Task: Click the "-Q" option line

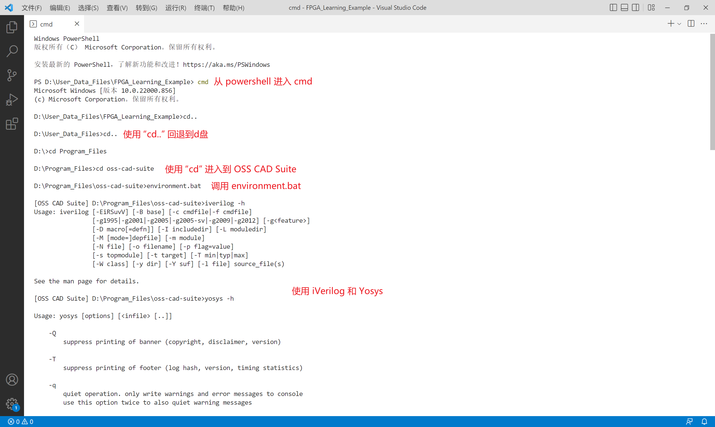Action: click(x=53, y=333)
